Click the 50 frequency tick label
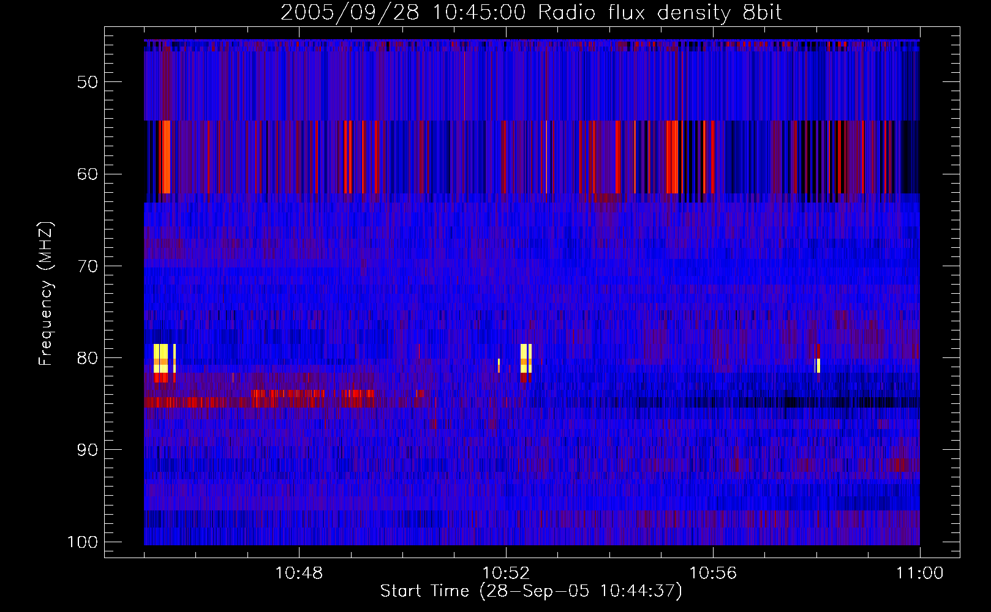Screen dimensions: 991x612 tap(88, 83)
